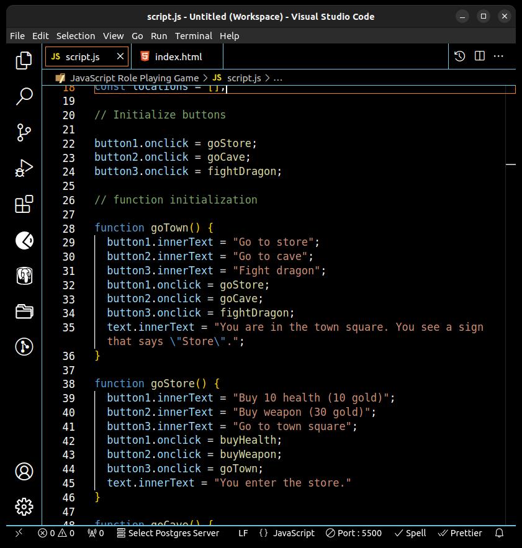Click "You enter the store." string
522x548 pixels.
(282, 483)
